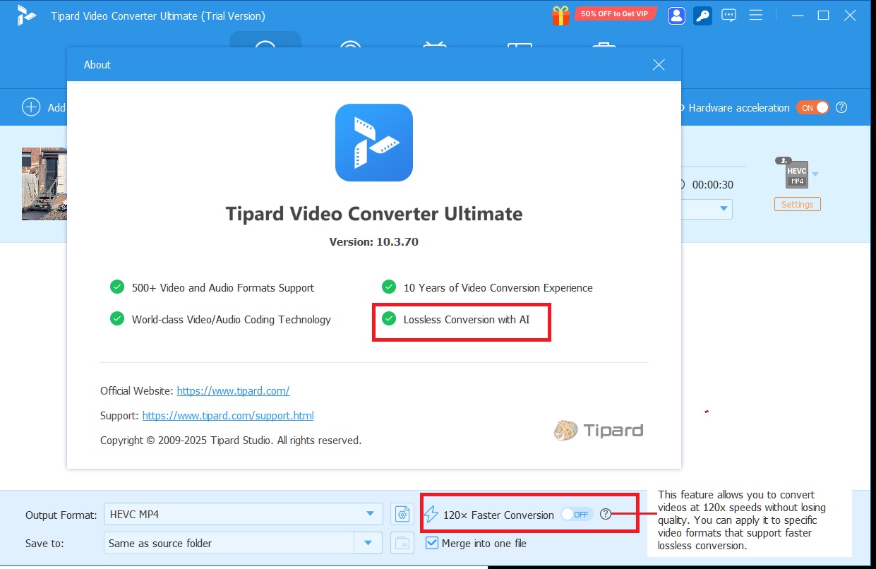This screenshot has height=569, width=876.
Task: Click the 120× Faster Conversion help icon
Action: click(606, 515)
